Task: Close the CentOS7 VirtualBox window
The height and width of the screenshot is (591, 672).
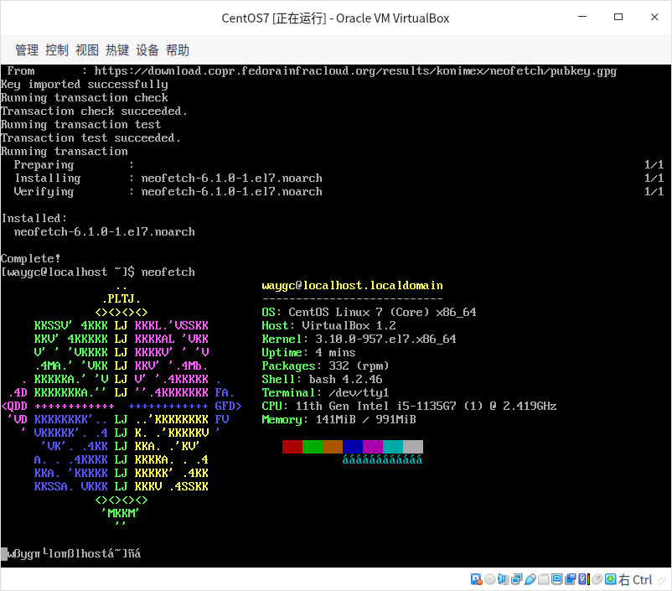Action: pyautogui.click(x=654, y=17)
